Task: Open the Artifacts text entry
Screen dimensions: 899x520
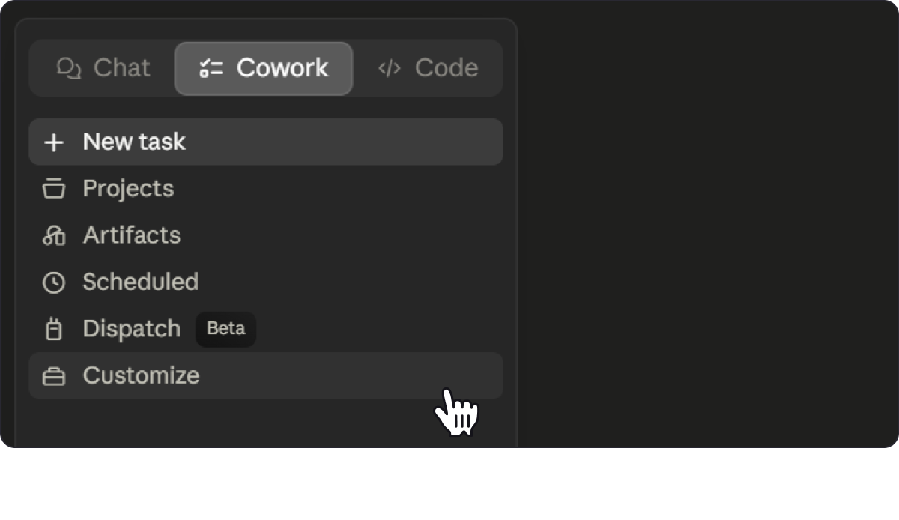Action: (132, 235)
